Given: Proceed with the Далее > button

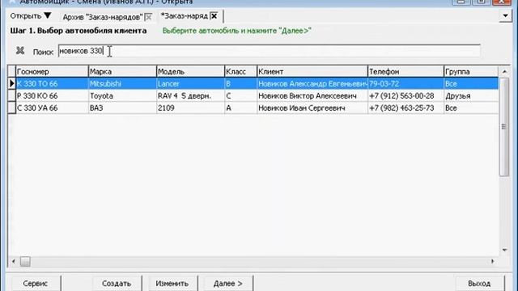Looking at the screenshot, I should pyautogui.click(x=228, y=284).
